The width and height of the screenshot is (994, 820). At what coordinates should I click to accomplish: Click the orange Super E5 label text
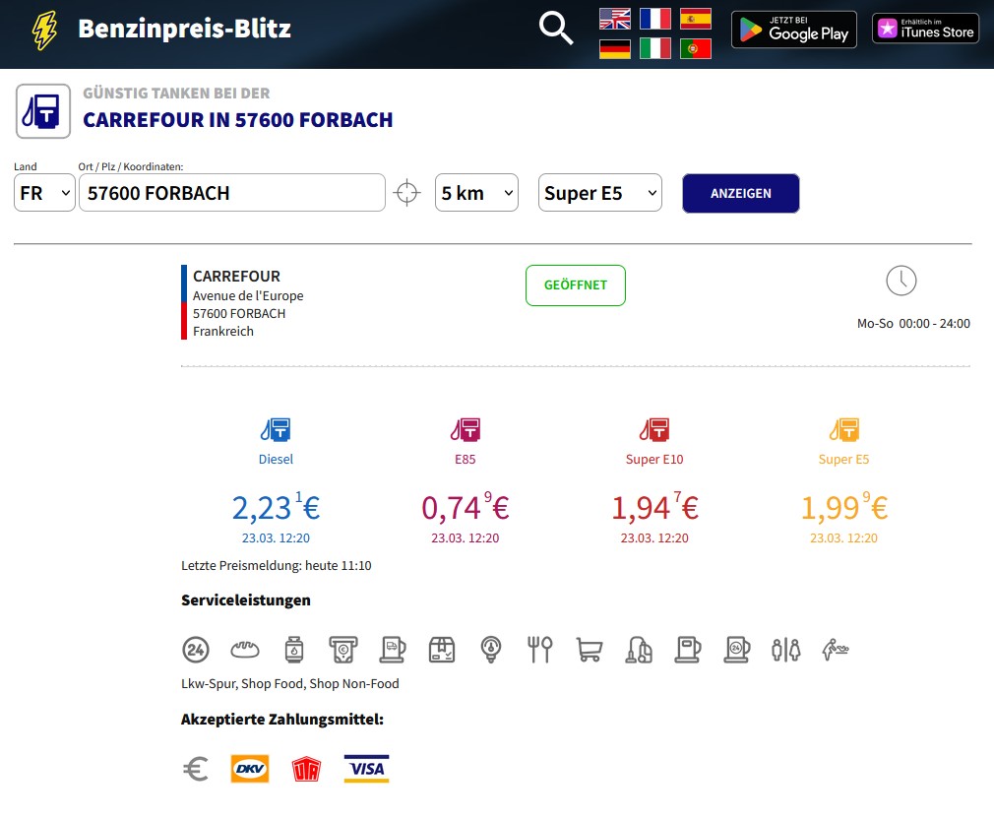point(843,459)
